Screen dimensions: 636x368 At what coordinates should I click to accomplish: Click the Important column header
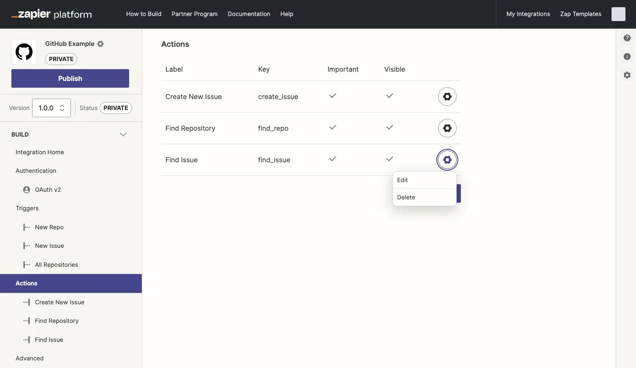[343, 69]
